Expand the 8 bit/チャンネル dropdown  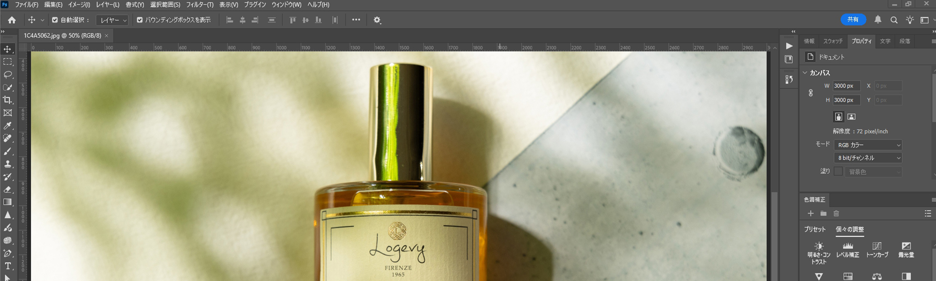click(868, 158)
